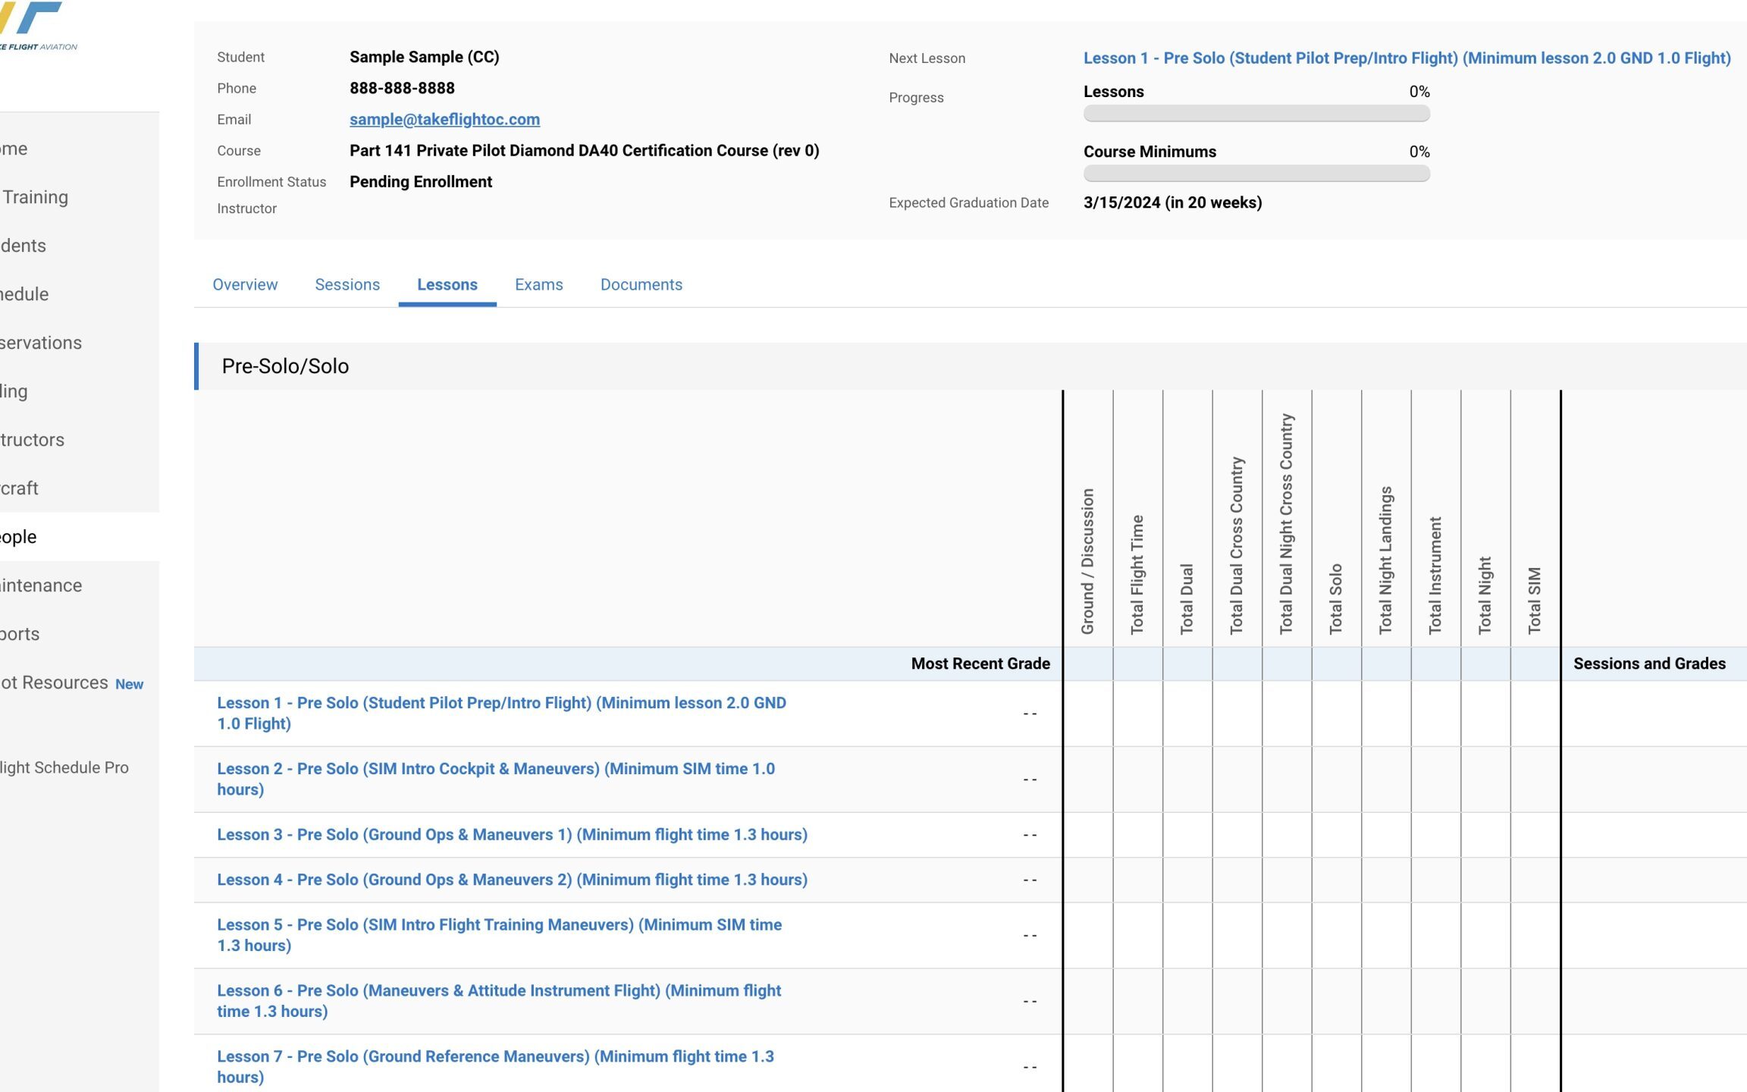This screenshot has height=1092, width=1747.
Task: Open the Exams tab
Action: tap(539, 284)
